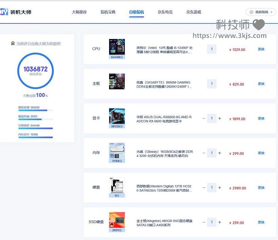Click the 内存 quantity field

[x=212, y=153]
